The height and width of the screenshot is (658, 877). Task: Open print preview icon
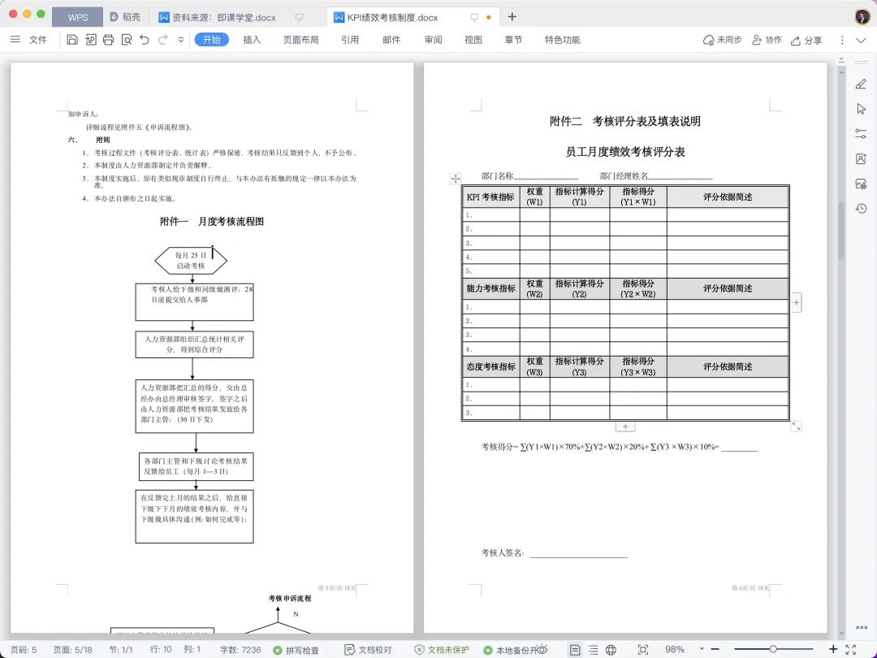point(127,40)
